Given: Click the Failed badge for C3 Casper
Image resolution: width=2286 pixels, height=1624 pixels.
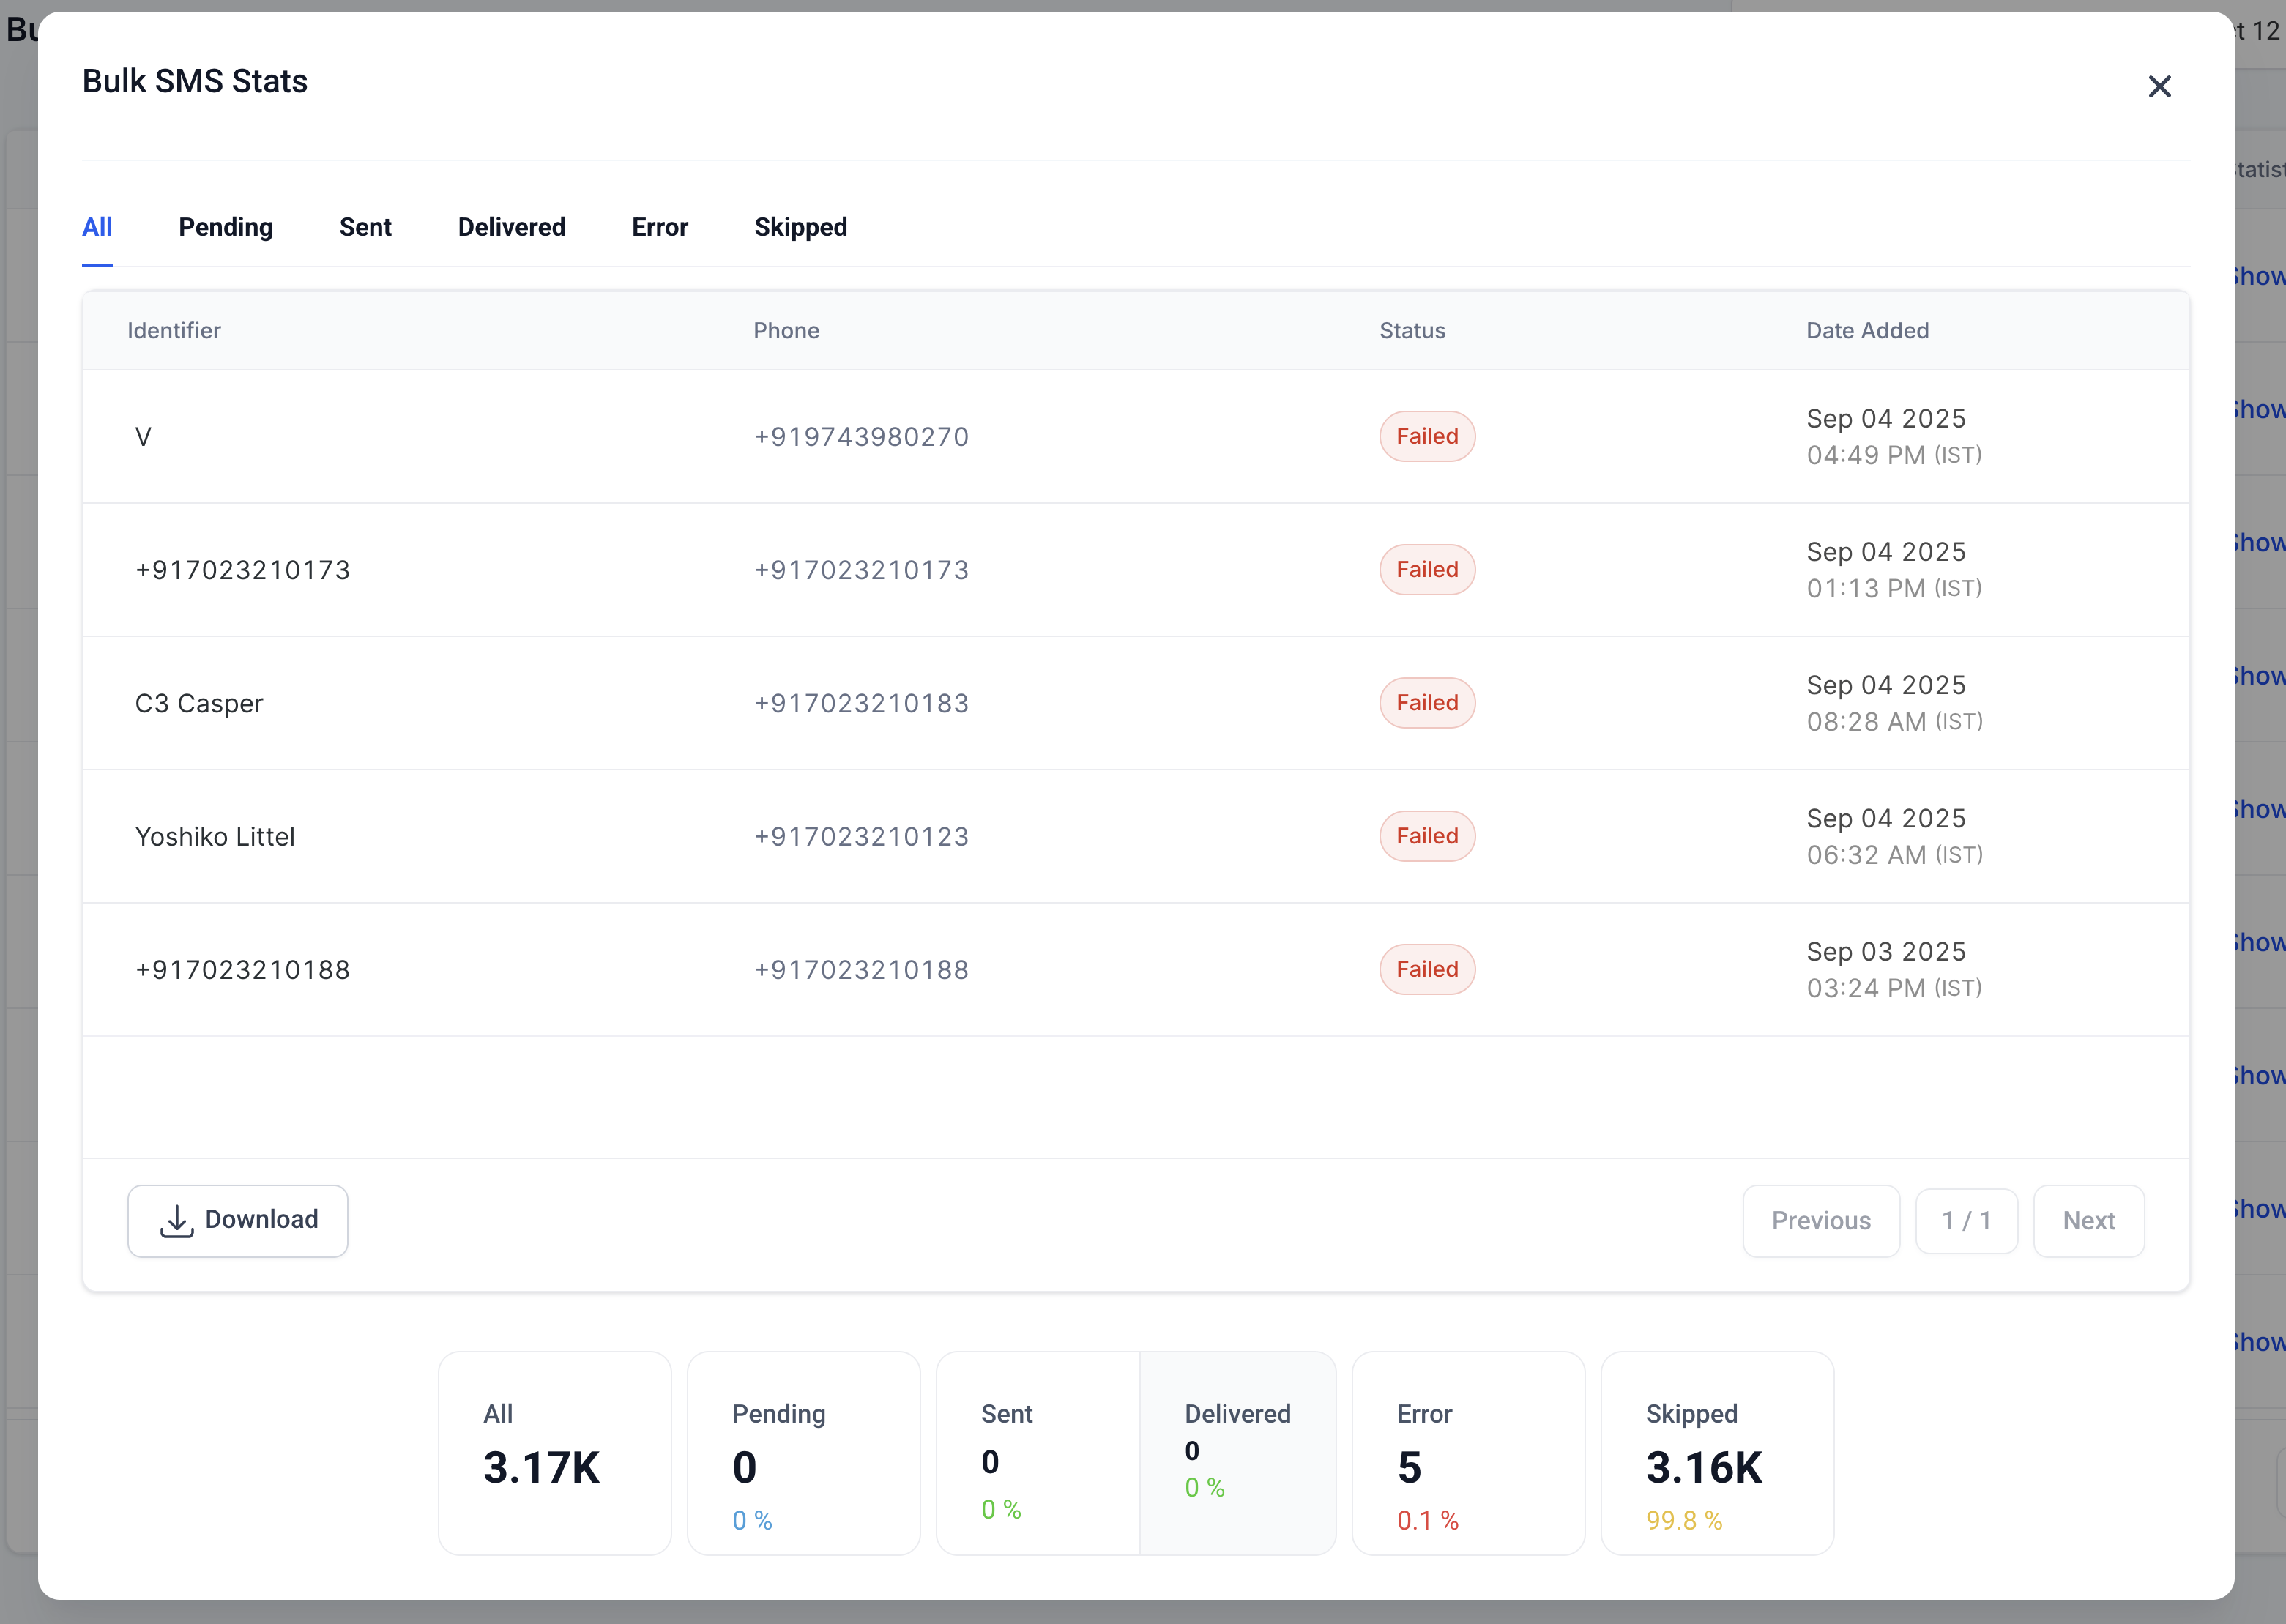Looking at the screenshot, I should click(x=1426, y=703).
